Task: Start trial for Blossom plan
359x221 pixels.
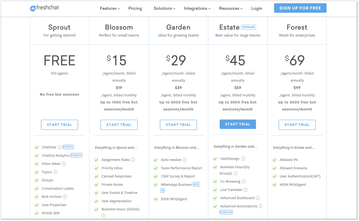Action: 119,125
